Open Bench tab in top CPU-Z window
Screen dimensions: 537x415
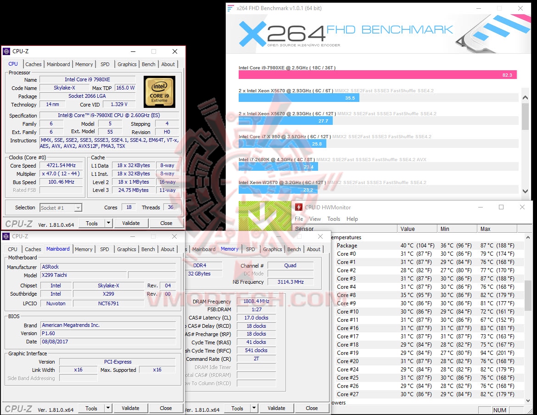tap(148, 64)
